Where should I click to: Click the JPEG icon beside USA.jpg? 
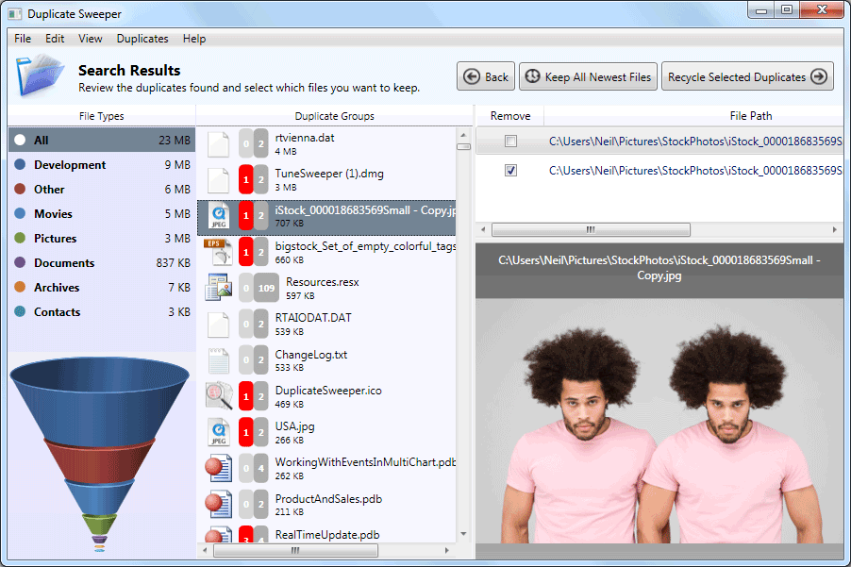tap(219, 431)
